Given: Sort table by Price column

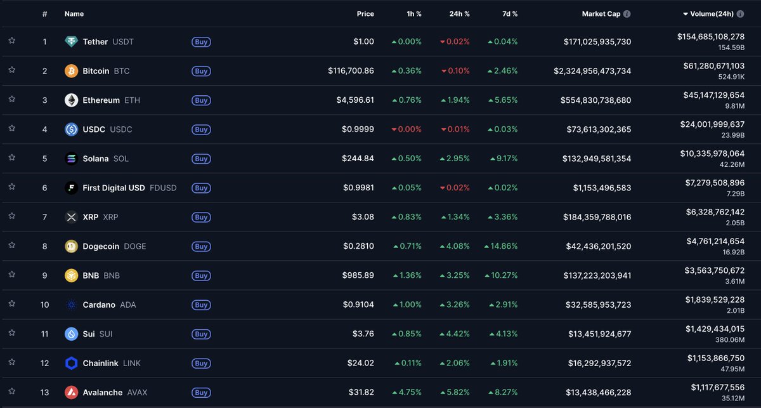Looking at the screenshot, I should click(x=365, y=14).
